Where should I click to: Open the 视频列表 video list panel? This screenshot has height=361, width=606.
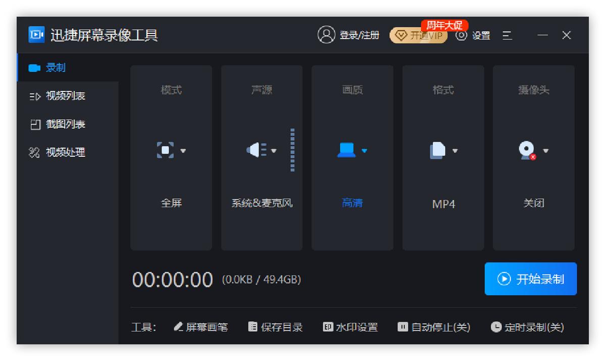click(x=56, y=96)
